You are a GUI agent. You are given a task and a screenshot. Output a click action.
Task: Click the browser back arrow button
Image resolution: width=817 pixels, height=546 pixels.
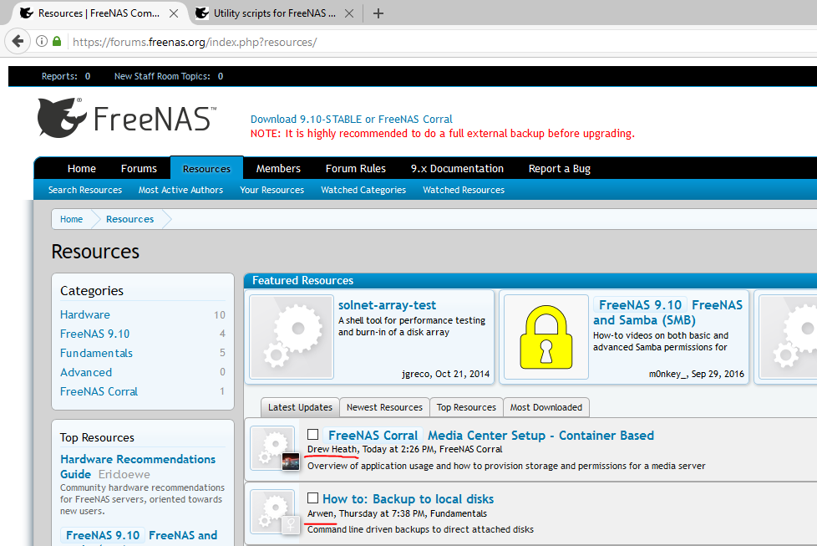(x=18, y=42)
